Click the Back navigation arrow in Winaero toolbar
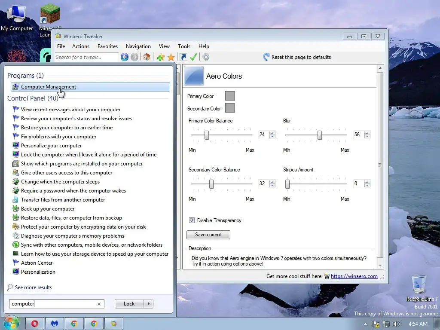This screenshot has height=330, width=440. click(125, 57)
